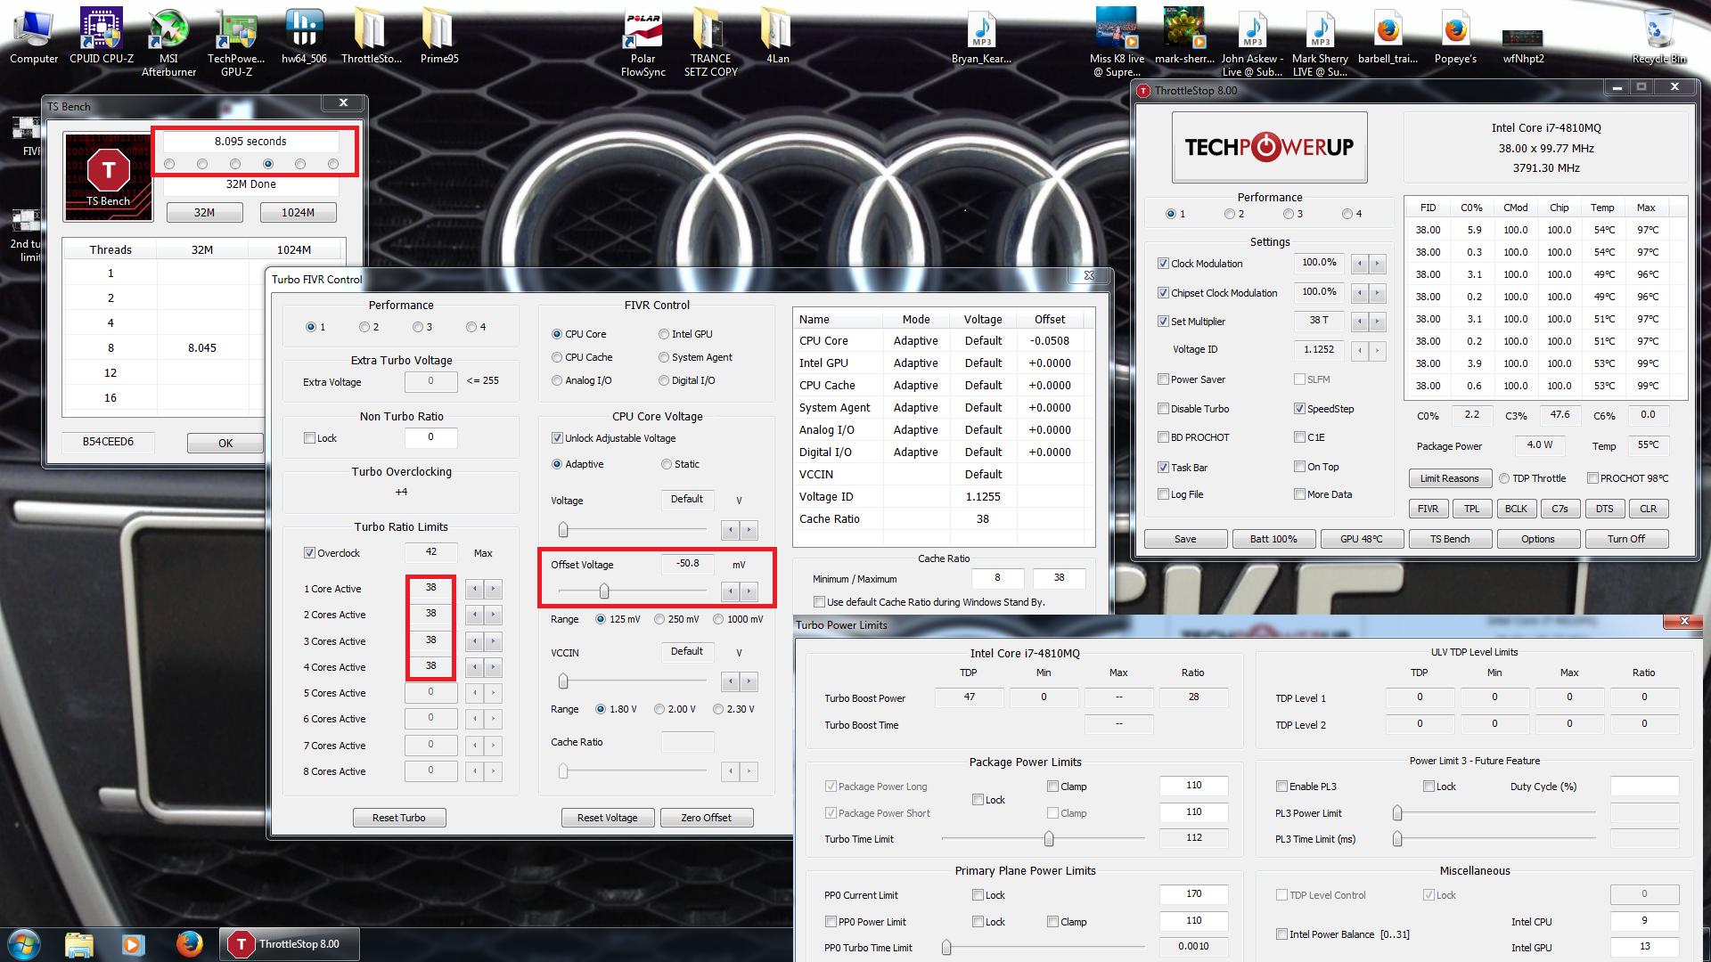Open the TPL power limits button
Viewport: 1711px width, 962px height.
[1471, 509]
